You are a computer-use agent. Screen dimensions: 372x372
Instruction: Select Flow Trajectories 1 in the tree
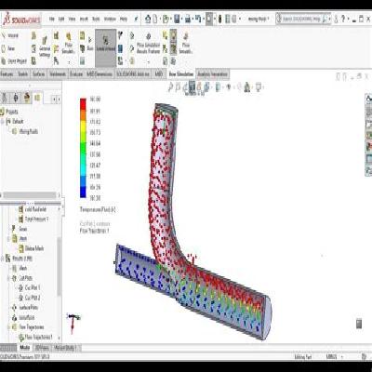pos(35,337)
